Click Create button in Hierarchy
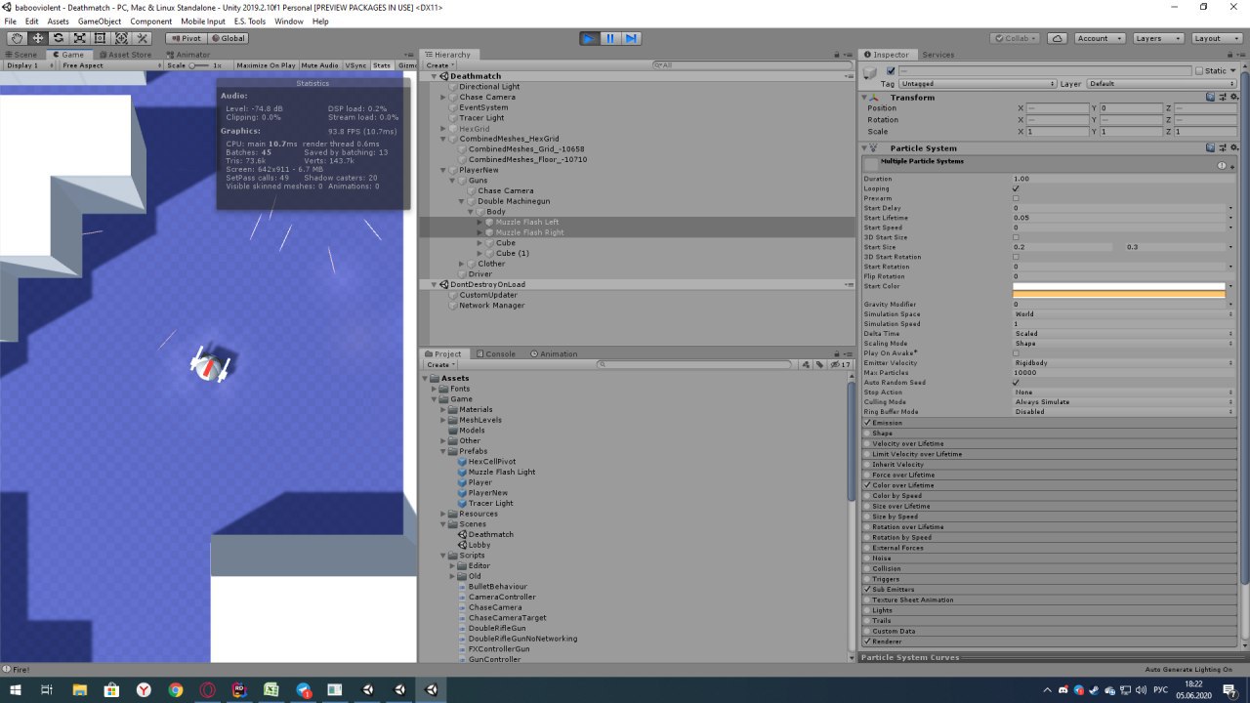 (438, 65)
